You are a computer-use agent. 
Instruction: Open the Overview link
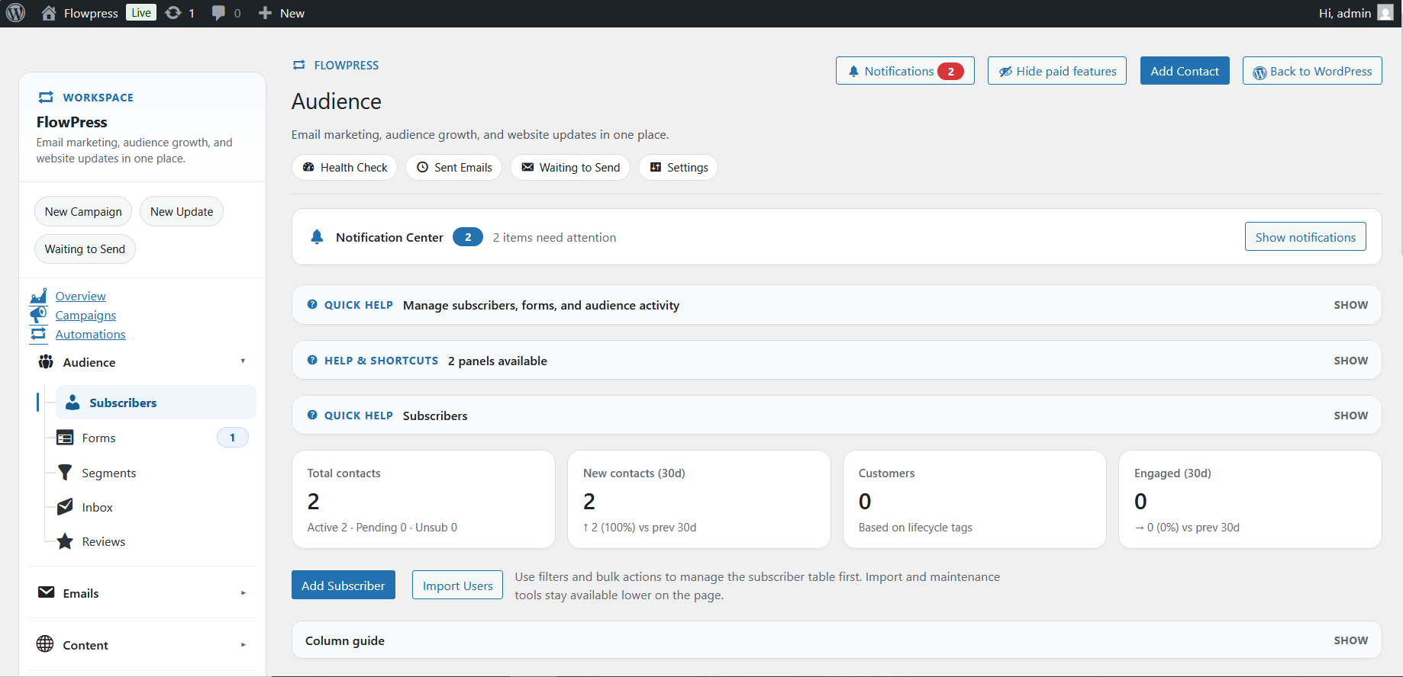(80, 296)
